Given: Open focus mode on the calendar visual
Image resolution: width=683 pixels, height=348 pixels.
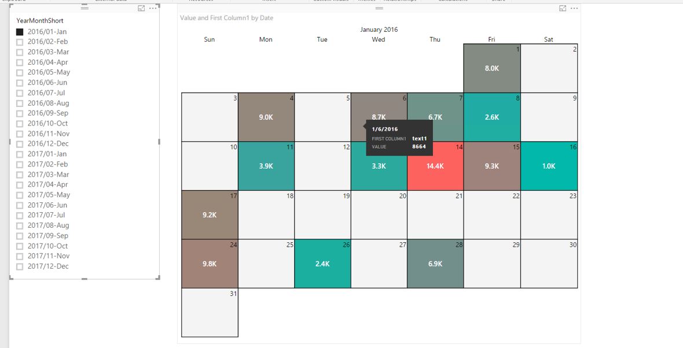Looking at the screenshot, I should pos(563,8).
